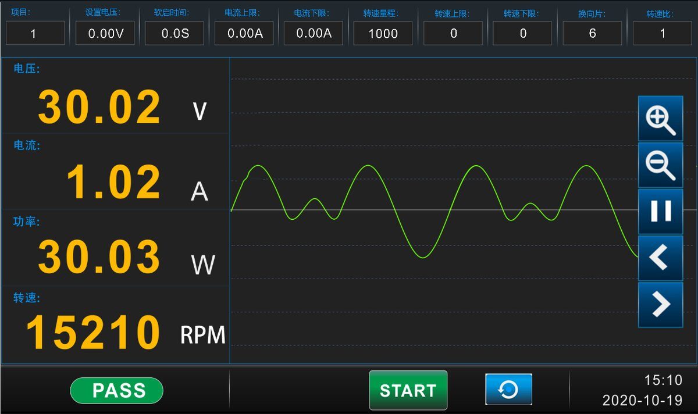Zoom out of the waveform graph
Screen dimensions: 698x414
pos(660,165)
